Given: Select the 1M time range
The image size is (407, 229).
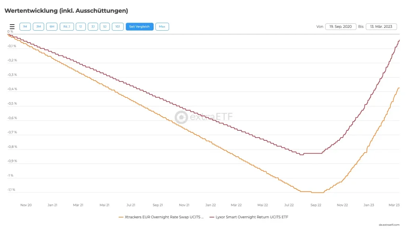Looking at the screenshot, I should coord(25,27).
